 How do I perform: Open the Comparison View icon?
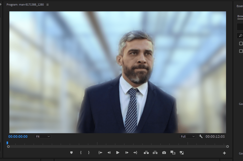pyautogui.click(x=173, y=153)
